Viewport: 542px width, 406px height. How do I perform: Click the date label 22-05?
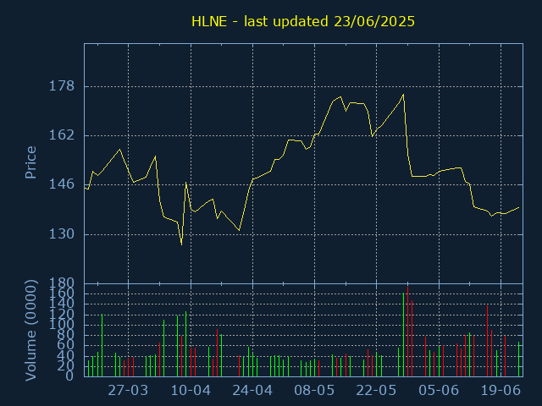376,391
